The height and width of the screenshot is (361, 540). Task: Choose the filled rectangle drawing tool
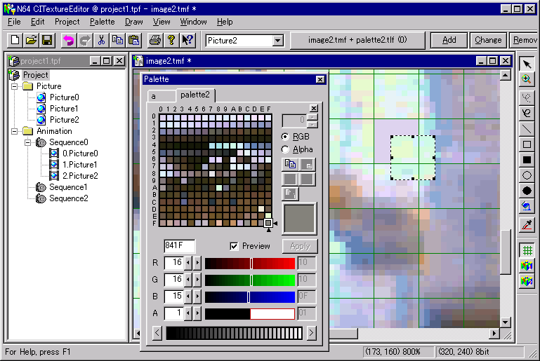pyautogui.click(x=527, y=161)
